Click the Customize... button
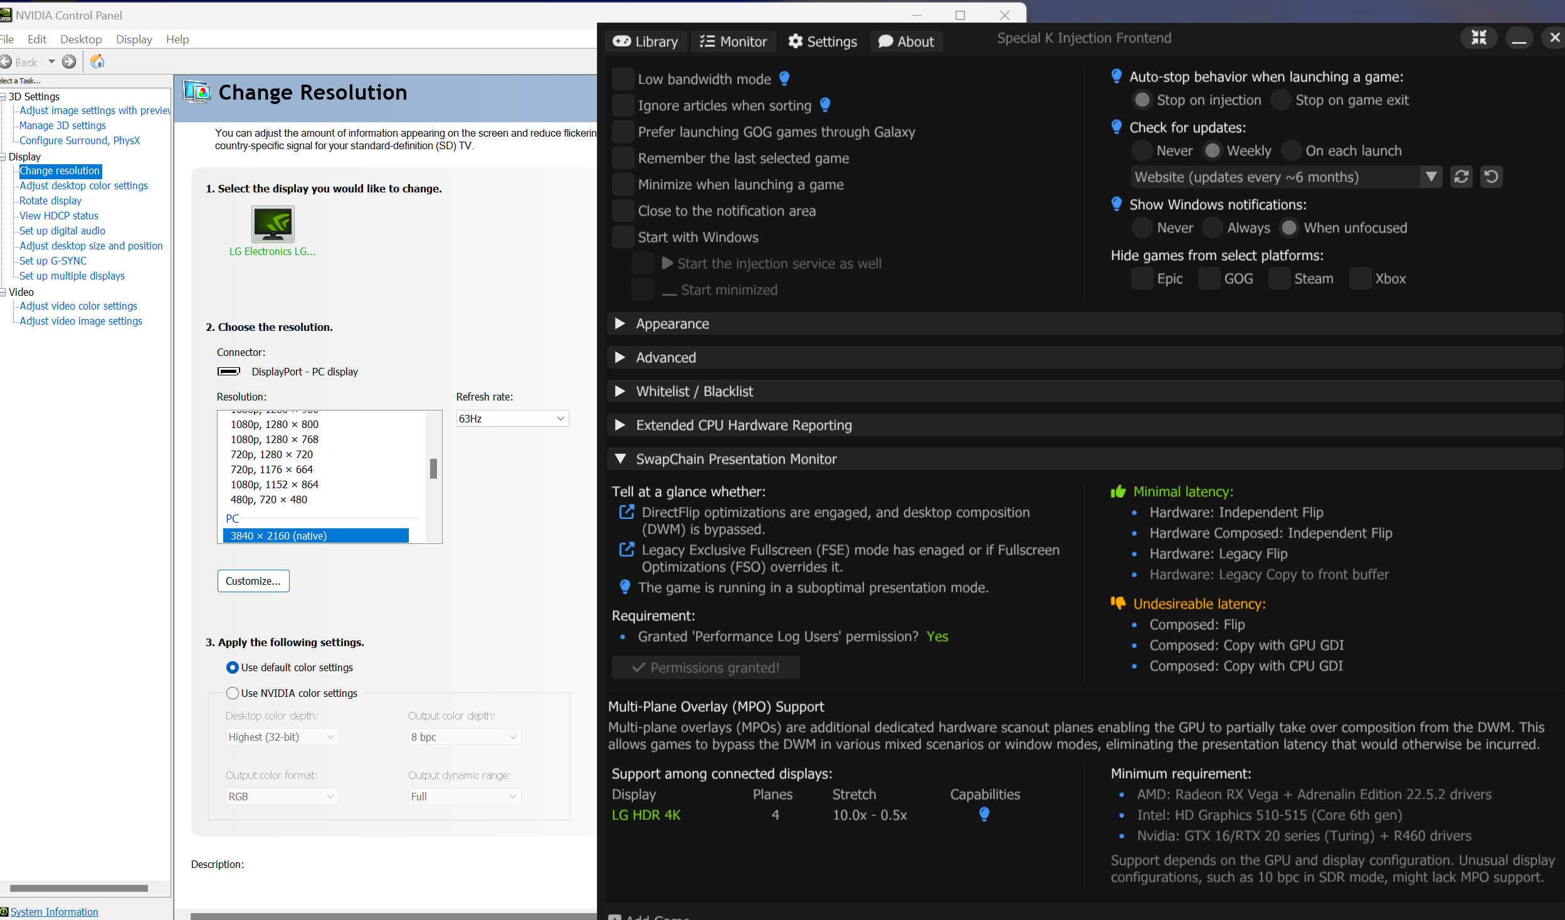Viewport: 1565px width, 920px height. coord(253,581)
